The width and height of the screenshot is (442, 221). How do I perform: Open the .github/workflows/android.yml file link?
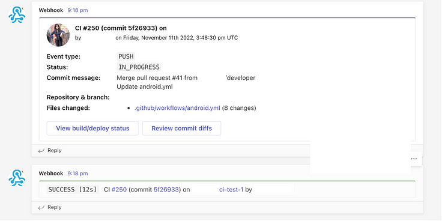tap(177, 108)
